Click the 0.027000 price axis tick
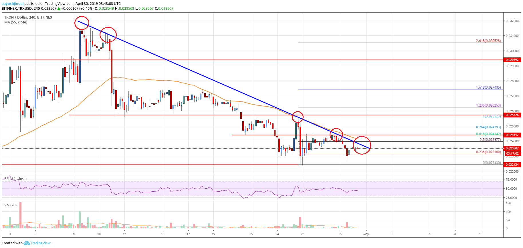This screenshot has height=248, width=523. click(x=512, y=96)
